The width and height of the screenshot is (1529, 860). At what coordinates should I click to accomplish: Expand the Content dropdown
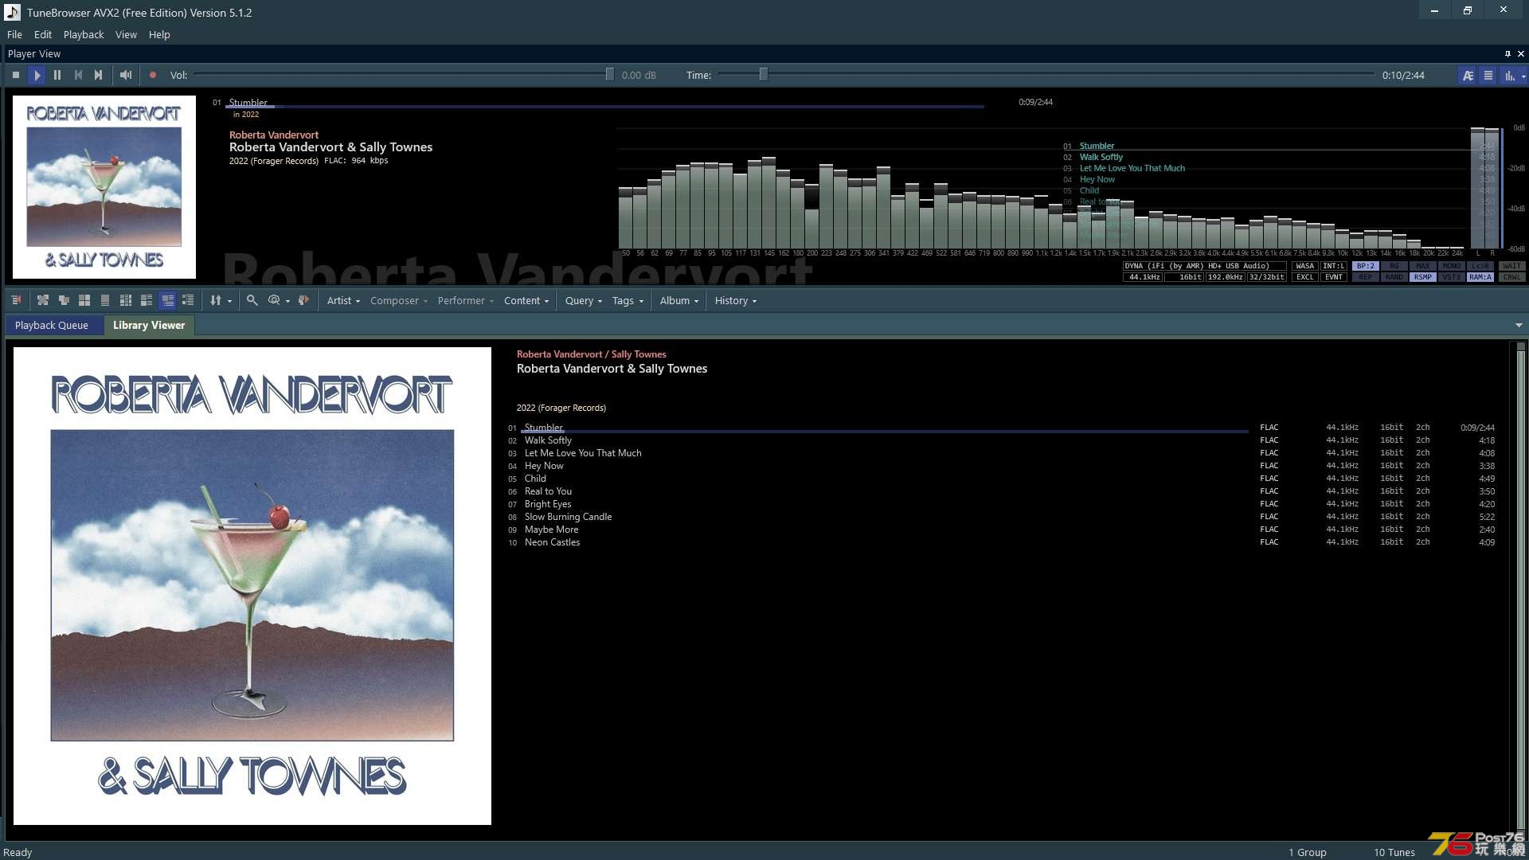(526, 300)
